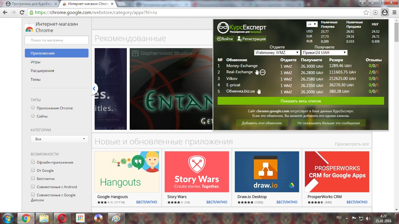This screenshot has width=399, height=224.
Task: Open Игры category
Action: click(36, 62)
